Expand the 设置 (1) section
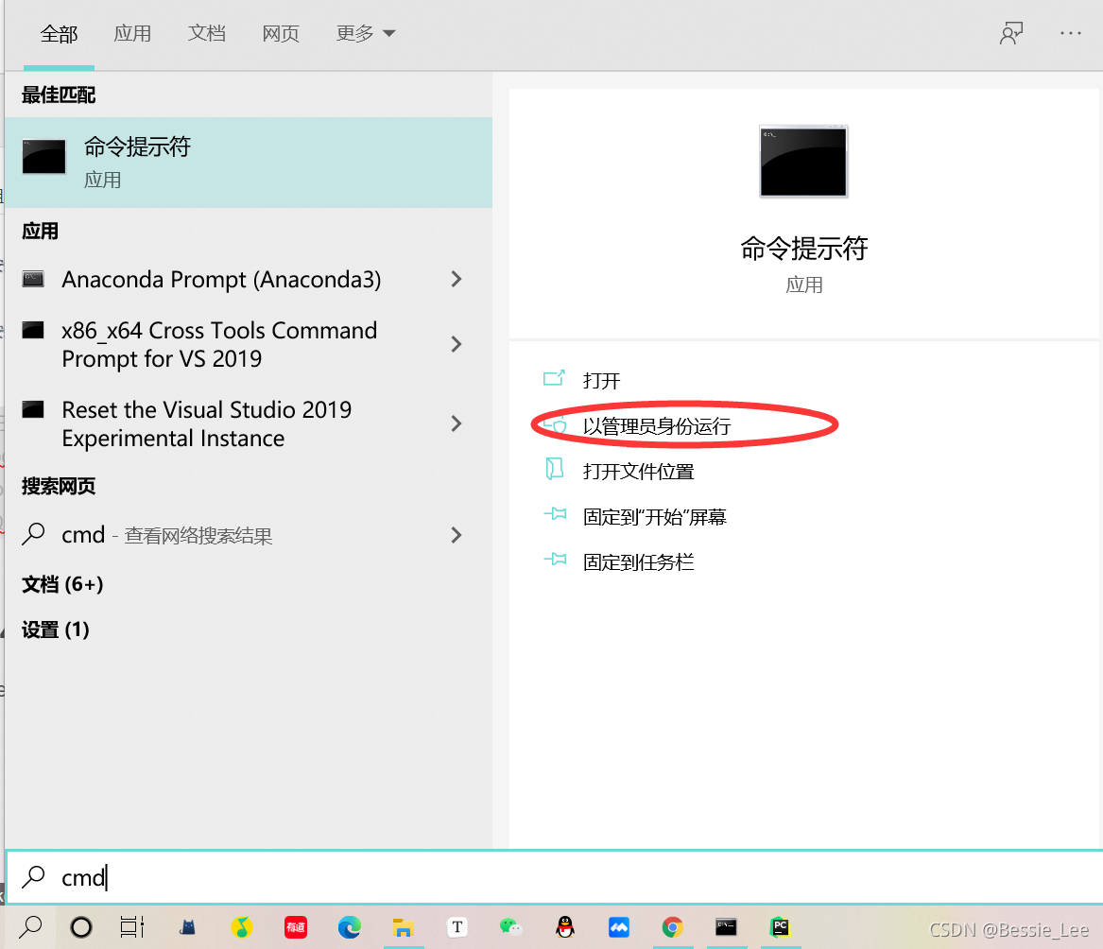This screenshot has width=1103, height=949. point(56,630)
